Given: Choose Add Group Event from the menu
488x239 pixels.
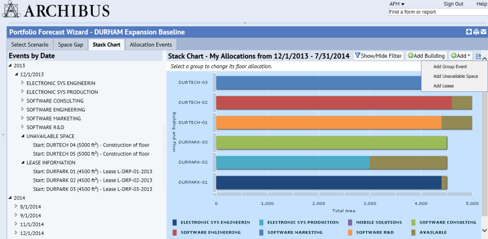Looking at the screenshot, I should (450, 66).
